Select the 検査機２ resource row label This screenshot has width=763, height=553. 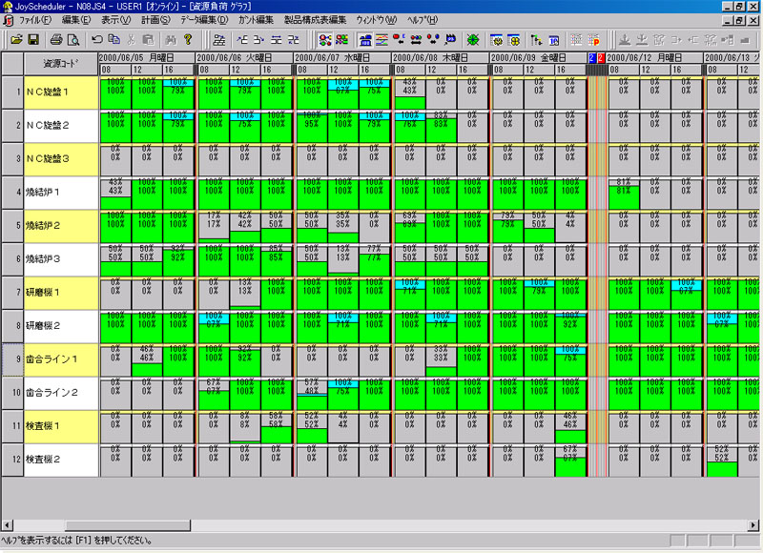[x=61, y=460]
